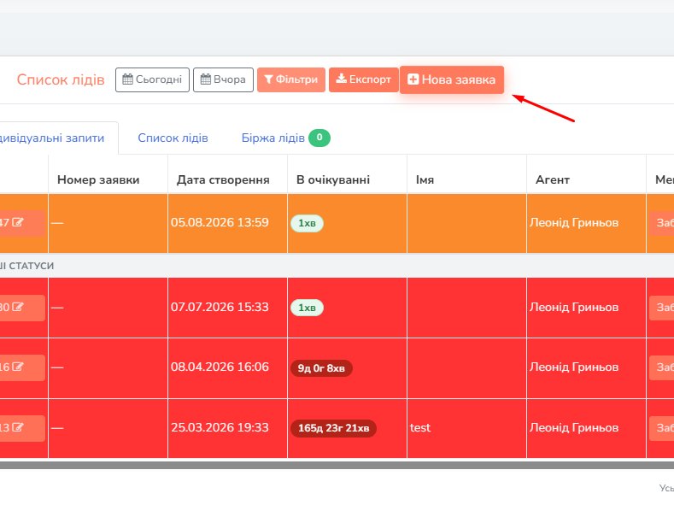Open the Біржа лідів tab
This screenshot has height=511, width=674.
tap(273, 138)
